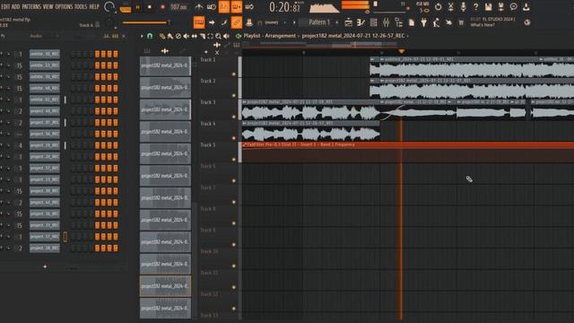Toggle blend recording overdub button
The image size is (574, 323).
click(237, 6)
